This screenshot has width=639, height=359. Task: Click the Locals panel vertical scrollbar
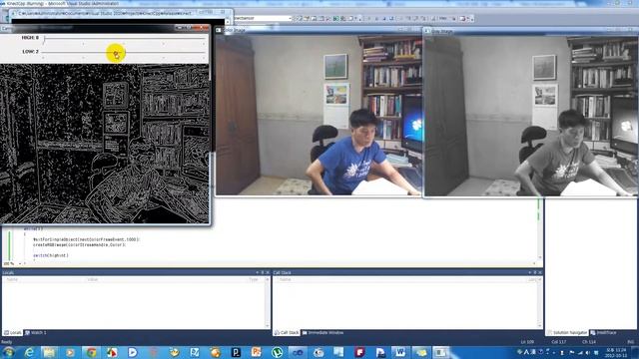pos(268,303)
